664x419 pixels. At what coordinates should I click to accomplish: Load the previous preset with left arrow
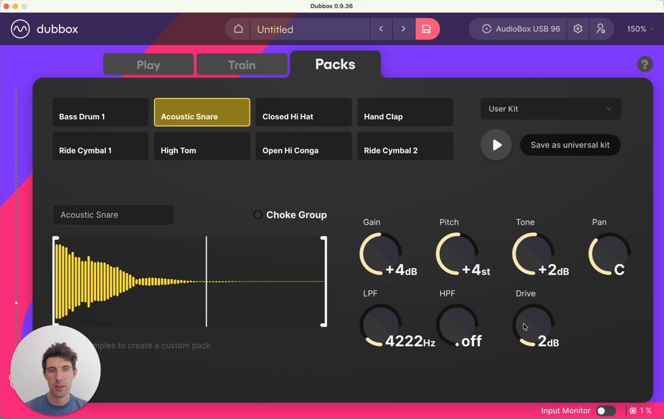(381, 29)
